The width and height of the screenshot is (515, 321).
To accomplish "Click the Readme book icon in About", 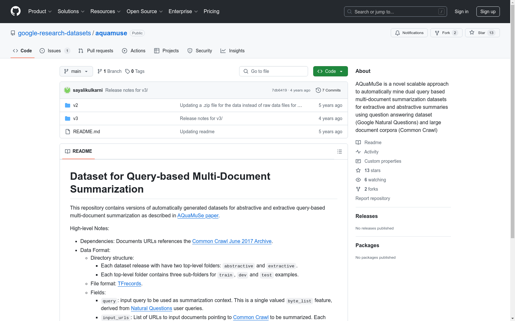I will 358,143.
